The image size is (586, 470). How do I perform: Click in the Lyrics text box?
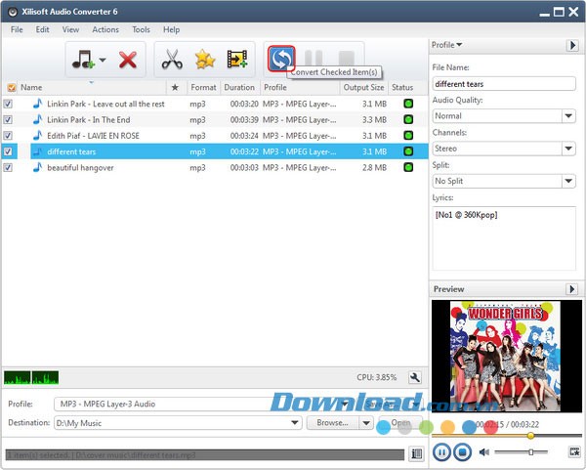point(504,237)
